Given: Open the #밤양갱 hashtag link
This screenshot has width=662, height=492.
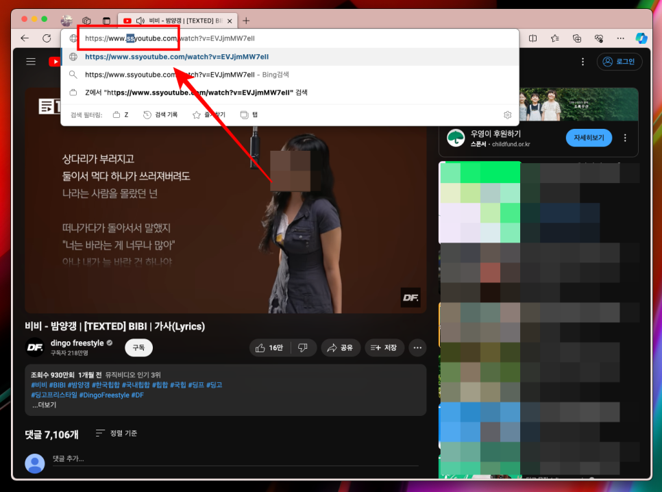Looking at the screenshot, I should (x=79, y=384).
